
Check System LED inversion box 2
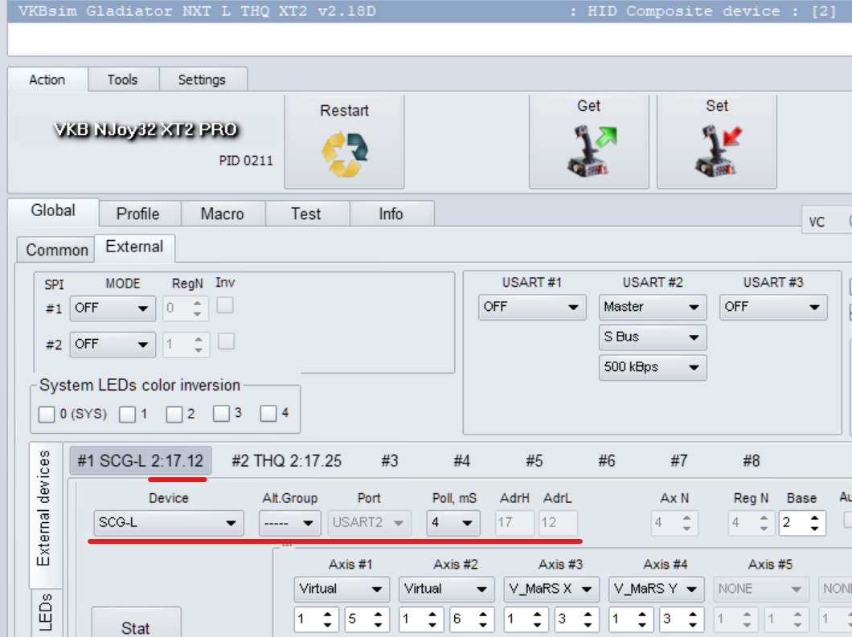tap(174, 414)
